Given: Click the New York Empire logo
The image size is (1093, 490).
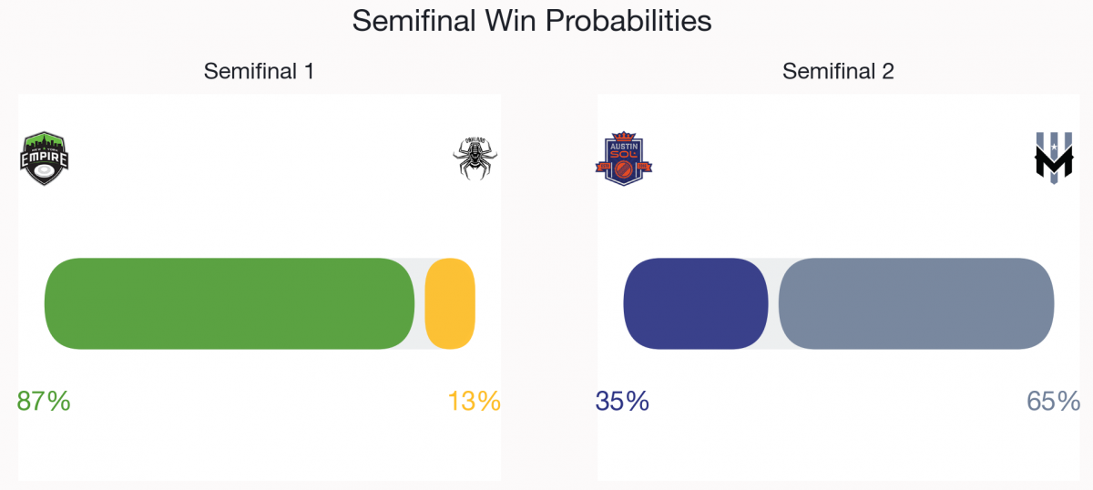Looking at the screenshot, I should click(45, 158).
